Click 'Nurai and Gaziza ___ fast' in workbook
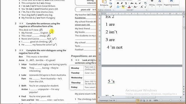This screenshot has width=186, height=104. tap(36, 39)
